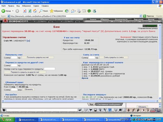The width and height of the screenshot is (163, 122).
Task: Click Снять кредиты со счета button
Action: point(114,57)
